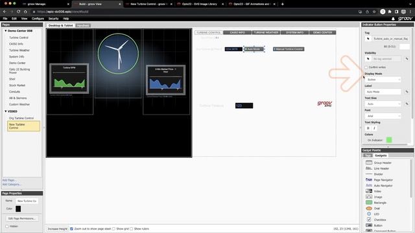This screenshot has width=415, height=233.
Task: Click the edit icon next to the Label field
Action: 407,92
